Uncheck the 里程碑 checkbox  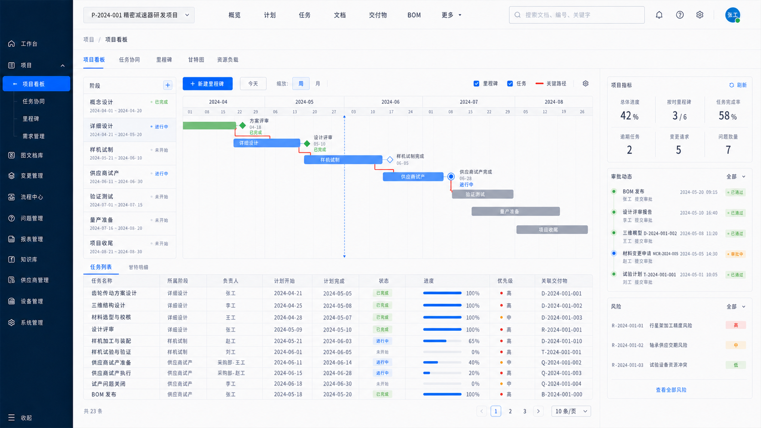(477, 84)
